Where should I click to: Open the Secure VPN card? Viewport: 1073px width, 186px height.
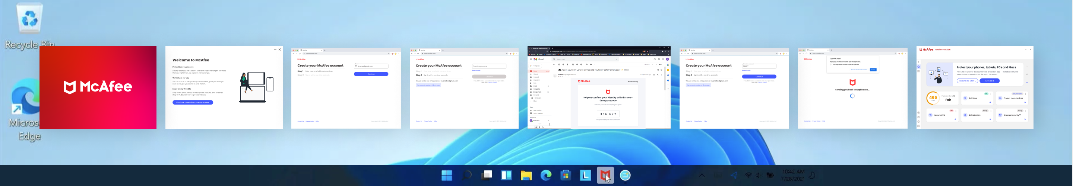click(943, 115)
